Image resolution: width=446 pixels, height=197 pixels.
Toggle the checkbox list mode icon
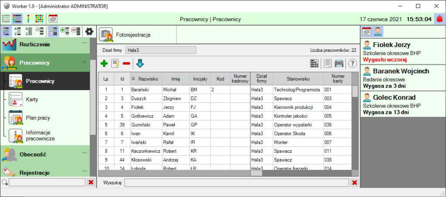pyautogui.click(x=40, y=31)
